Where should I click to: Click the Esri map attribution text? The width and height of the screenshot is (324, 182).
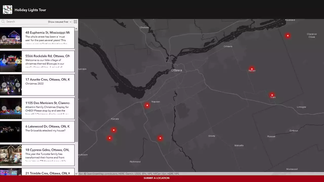pos(129,174)
